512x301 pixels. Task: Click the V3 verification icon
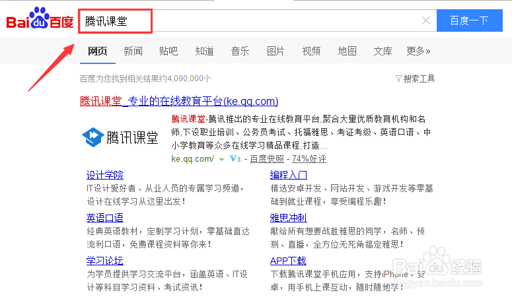[x=235, y=159]
